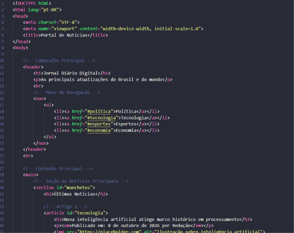Click the opening ul tag on line 17
Screen dimensions: 294x233
tap(49, 105)
